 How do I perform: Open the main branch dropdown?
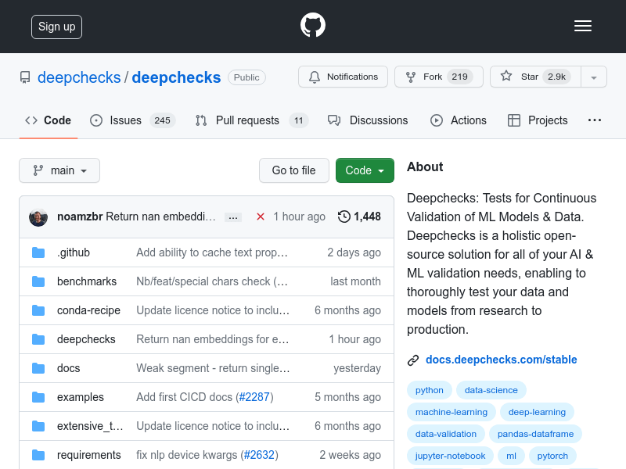click(x=59, y=170)
